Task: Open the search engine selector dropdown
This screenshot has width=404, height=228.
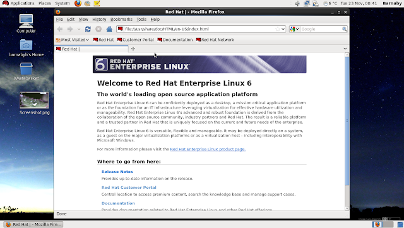Action: 295,29
